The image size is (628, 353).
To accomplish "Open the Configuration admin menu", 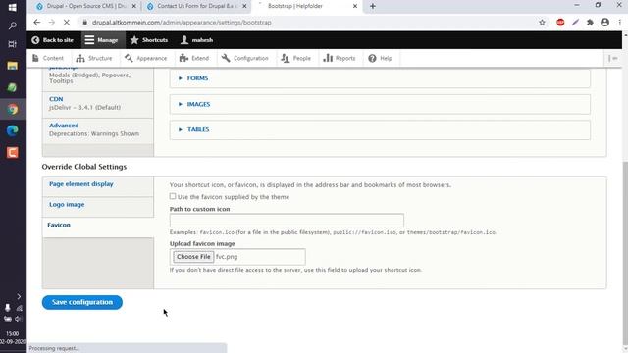I will 245,59.
